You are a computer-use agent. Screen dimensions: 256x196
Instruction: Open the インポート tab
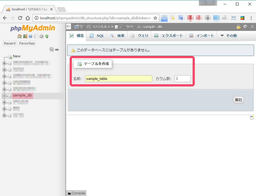[202, 36]
